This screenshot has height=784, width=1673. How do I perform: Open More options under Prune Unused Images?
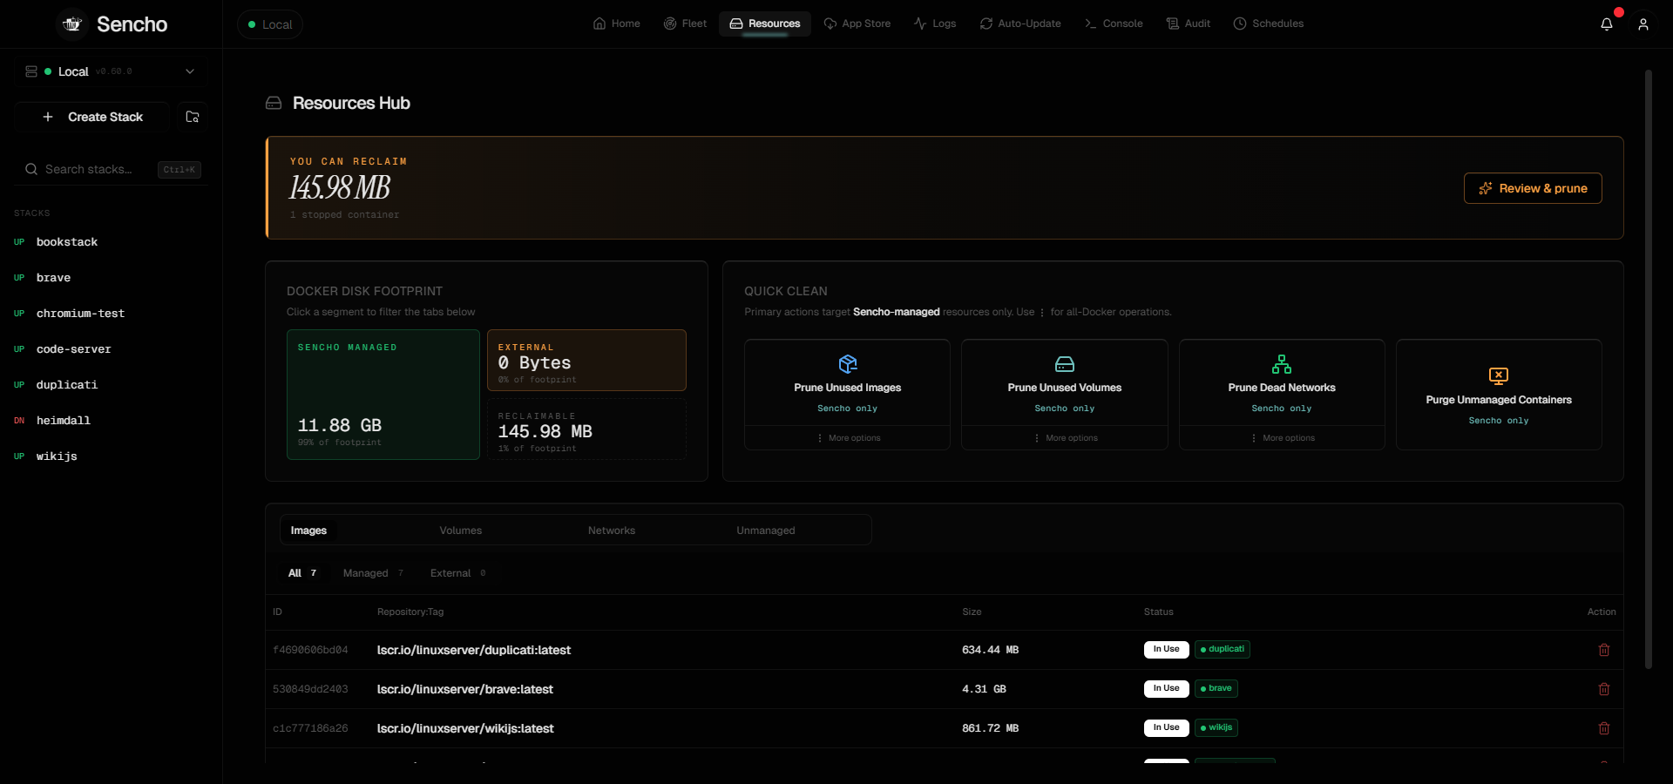tap(848, 438)
